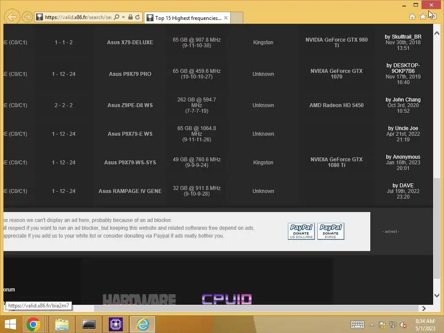Open the Tools gear icon
The image size is (444, 333).
pos(433,17)
